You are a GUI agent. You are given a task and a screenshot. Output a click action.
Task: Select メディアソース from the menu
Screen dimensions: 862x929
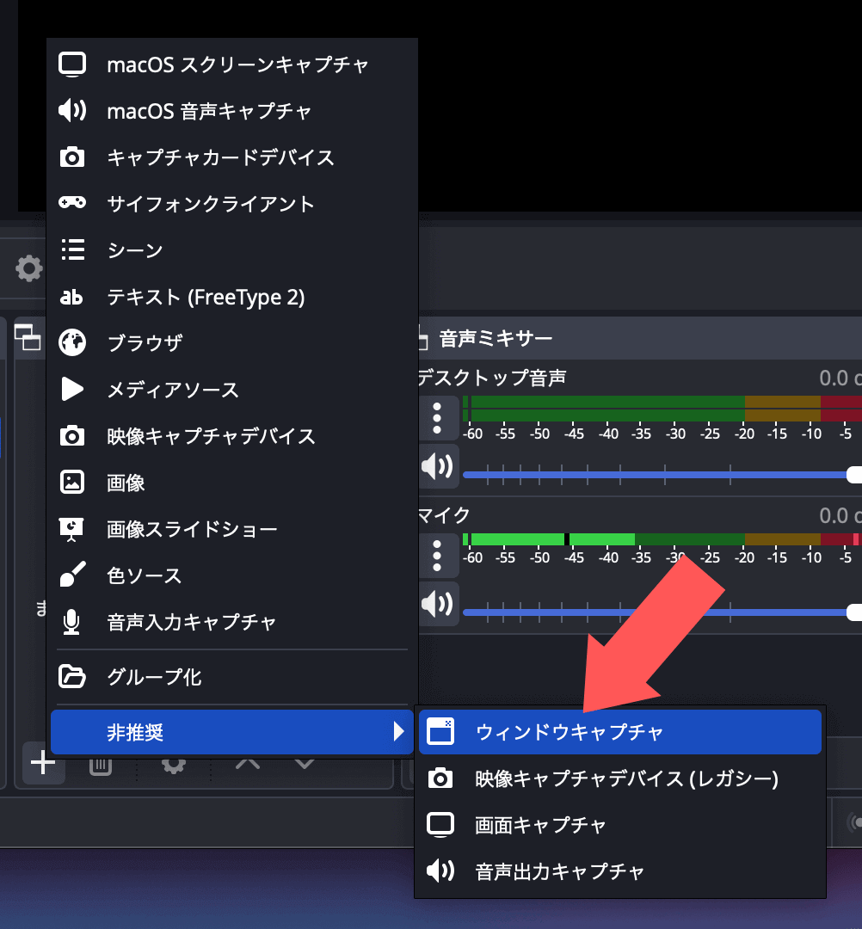click(x=232, y=390)
